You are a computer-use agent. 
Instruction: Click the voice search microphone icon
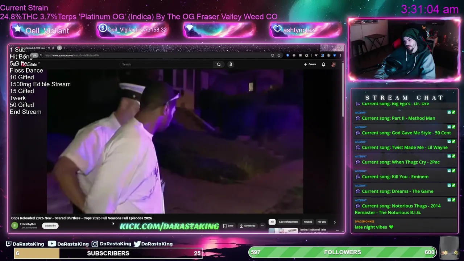[231, 65]
